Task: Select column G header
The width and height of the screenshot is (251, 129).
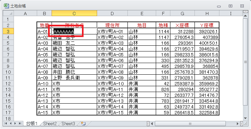Action: tap(183, 14)
